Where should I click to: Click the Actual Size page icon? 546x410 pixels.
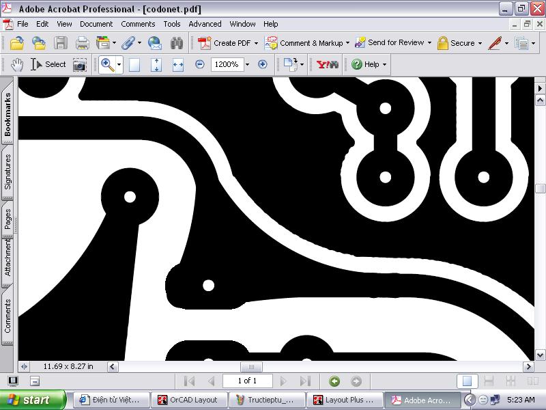pyautogui.click(x=134, y=64)
